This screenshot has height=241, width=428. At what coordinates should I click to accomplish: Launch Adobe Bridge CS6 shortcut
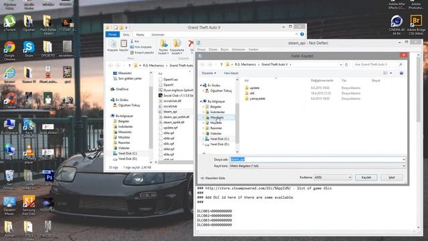[416, 25]
